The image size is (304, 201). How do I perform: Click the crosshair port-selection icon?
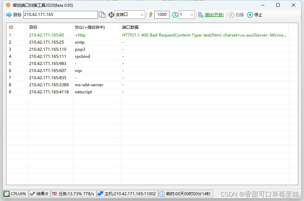pos(111,15)
